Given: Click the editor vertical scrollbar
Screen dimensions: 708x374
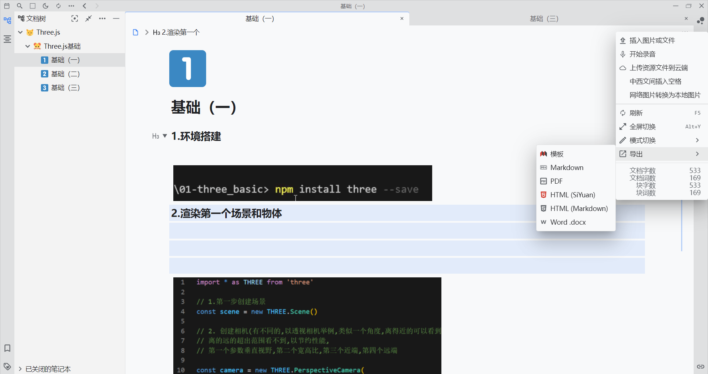Looking at the screenshot, I should pyautogui.click(x=682, y=226).
